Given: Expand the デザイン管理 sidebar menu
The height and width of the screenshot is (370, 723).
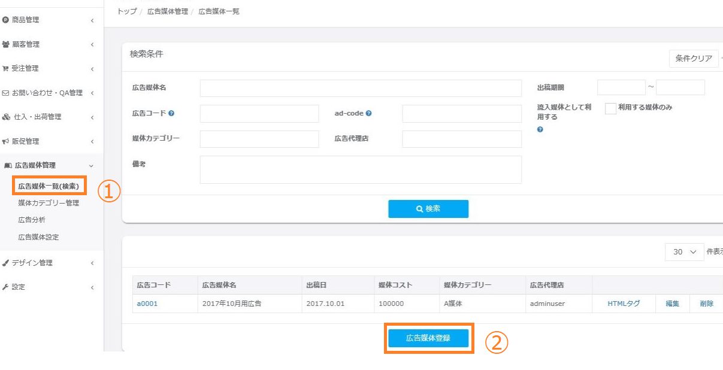Looking at the screenshot, I should (92, 263).
